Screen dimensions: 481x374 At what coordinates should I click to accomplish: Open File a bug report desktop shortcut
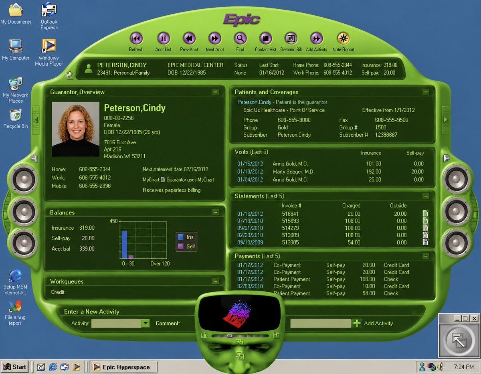click(15, 307)
